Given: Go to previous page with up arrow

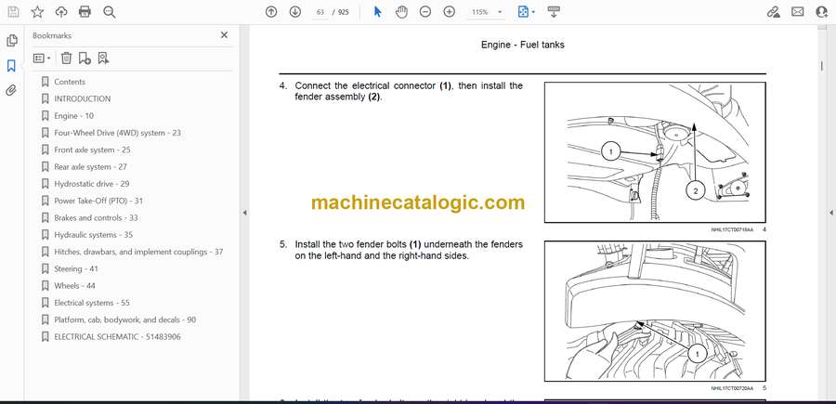Looking at the screenshot, I should coord(271,12).
